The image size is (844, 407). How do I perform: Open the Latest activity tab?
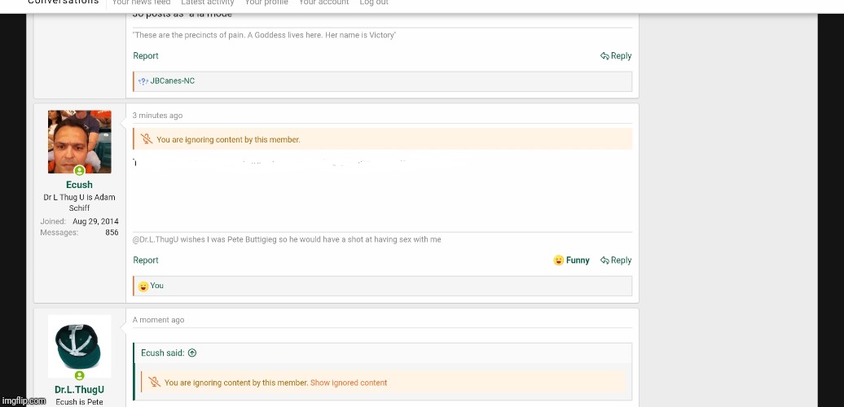click(x=208, y=3)
